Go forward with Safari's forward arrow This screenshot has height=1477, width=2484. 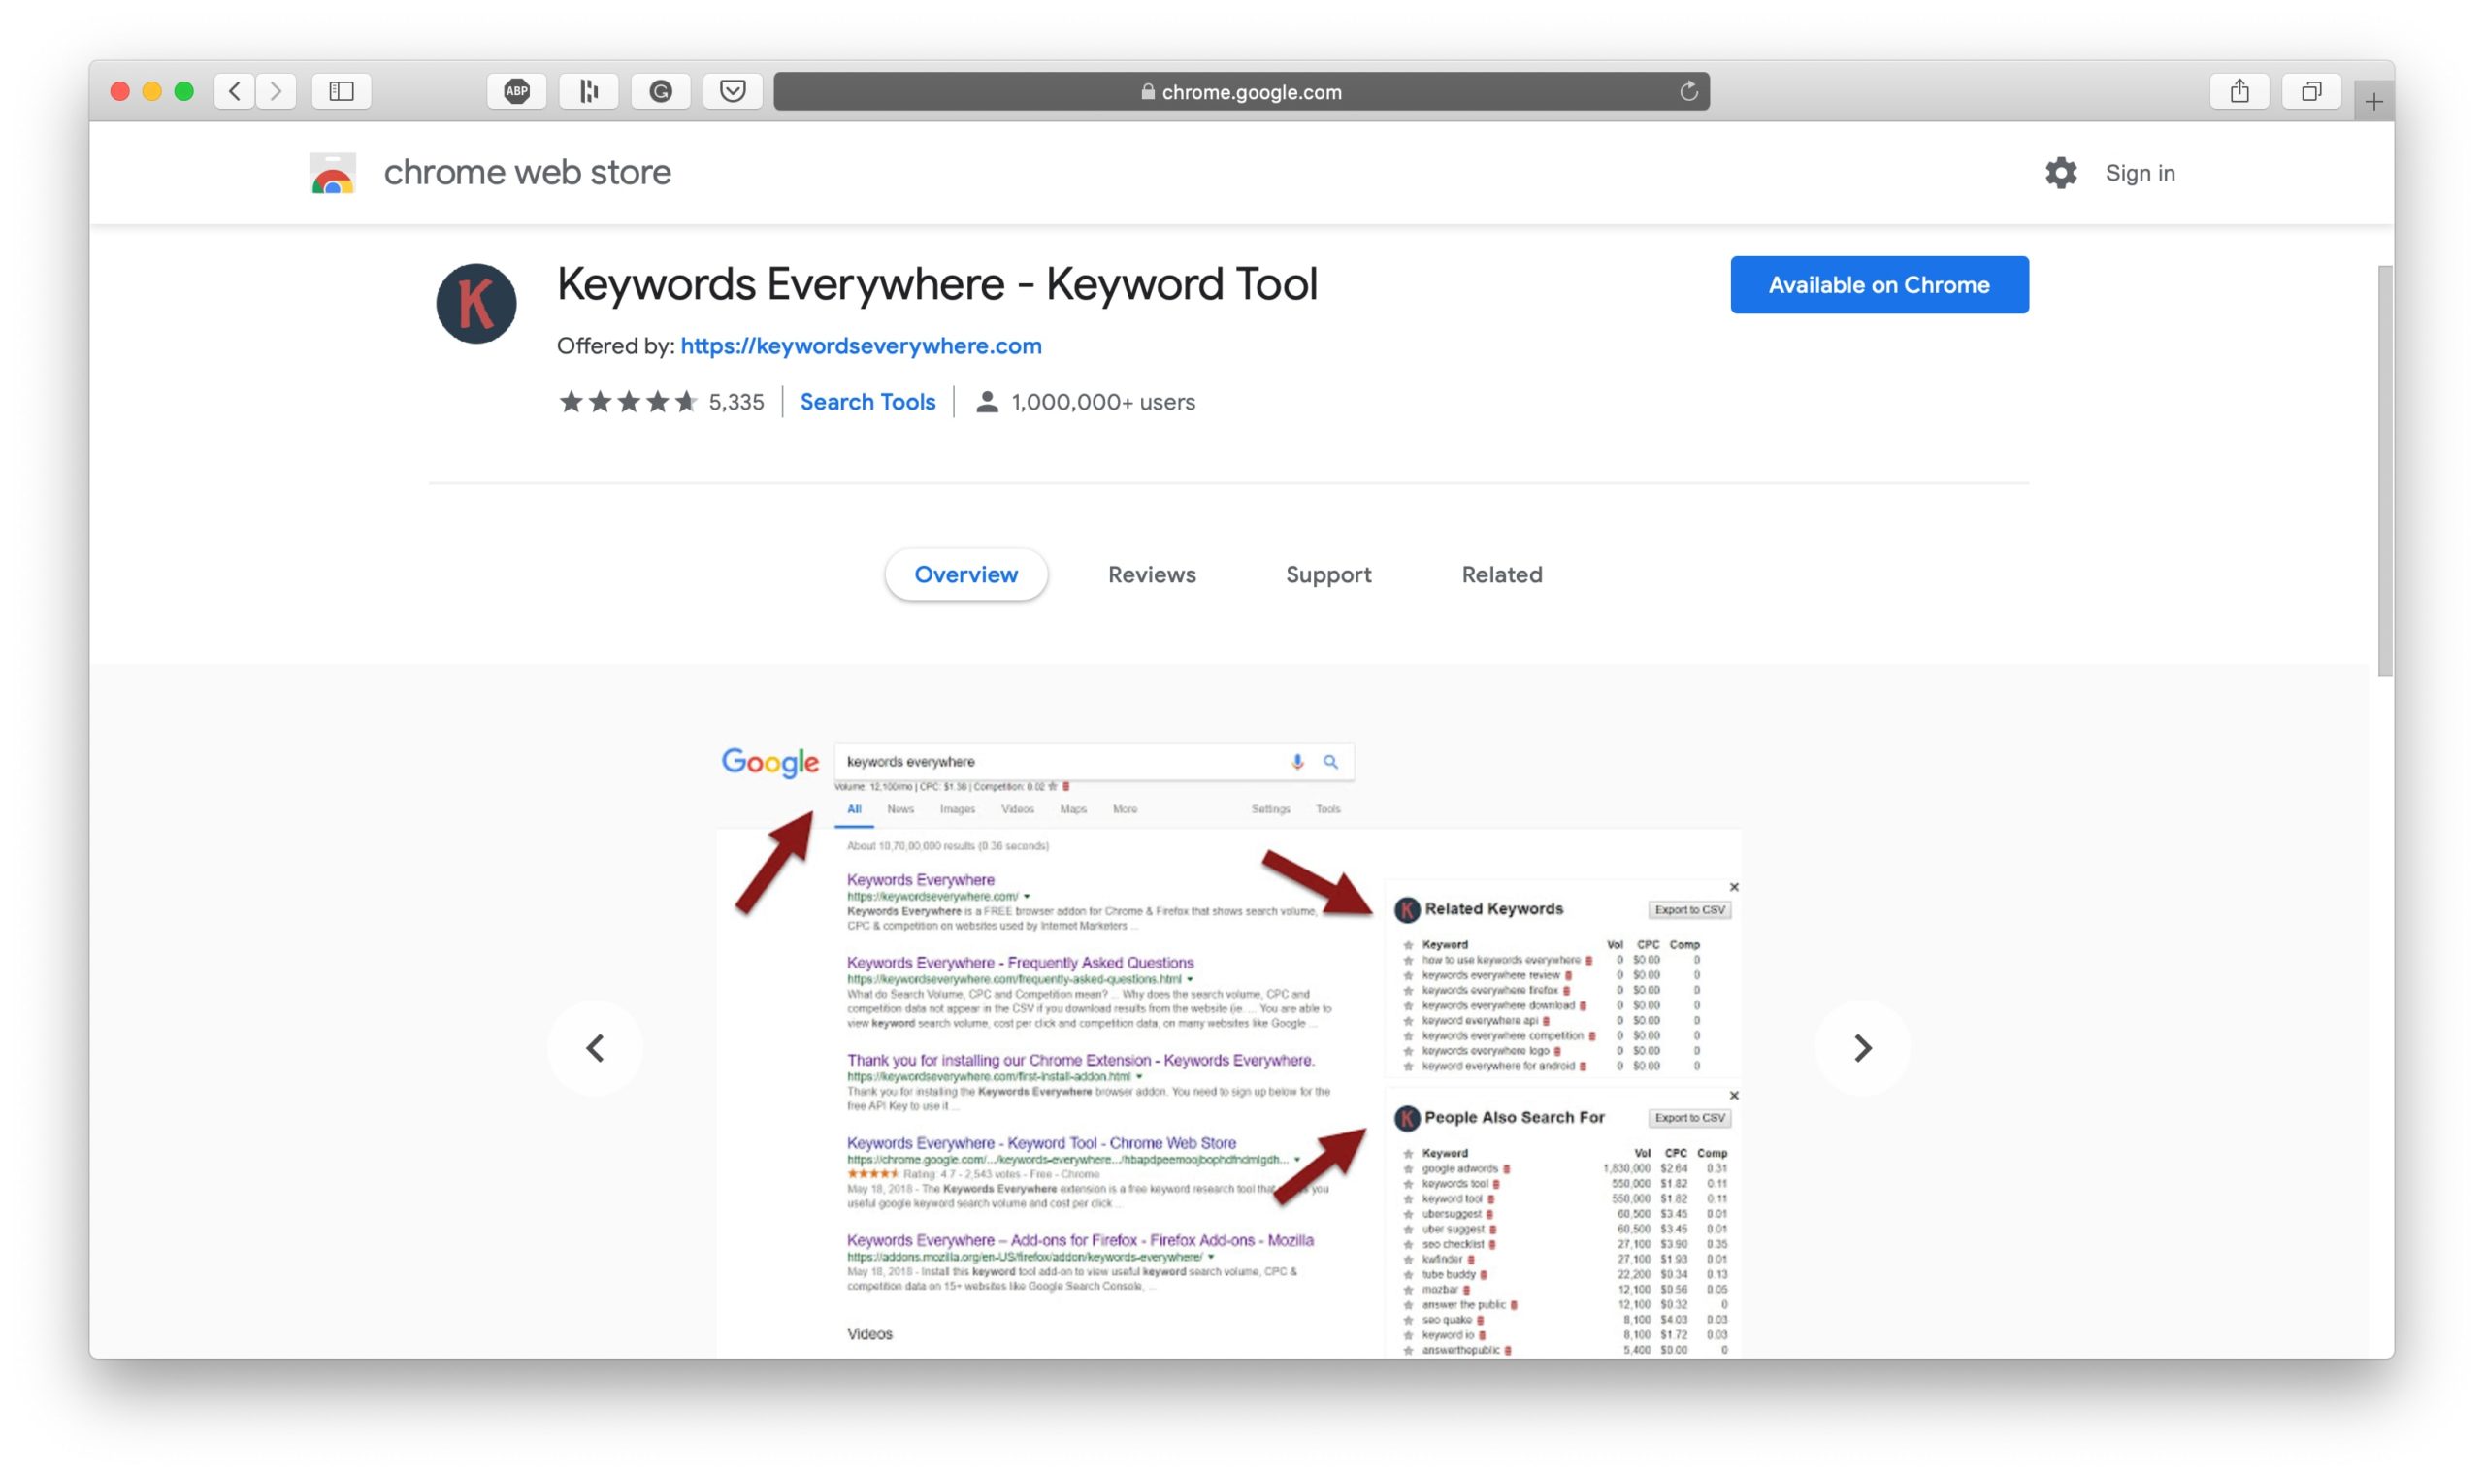276,91
